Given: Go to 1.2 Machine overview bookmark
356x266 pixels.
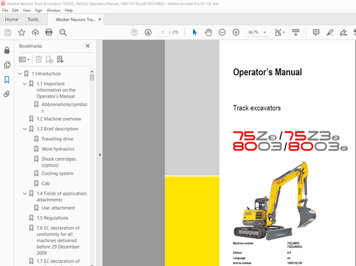Looking at the screenshot, I should pyautogui.click(x=59, y=119).
